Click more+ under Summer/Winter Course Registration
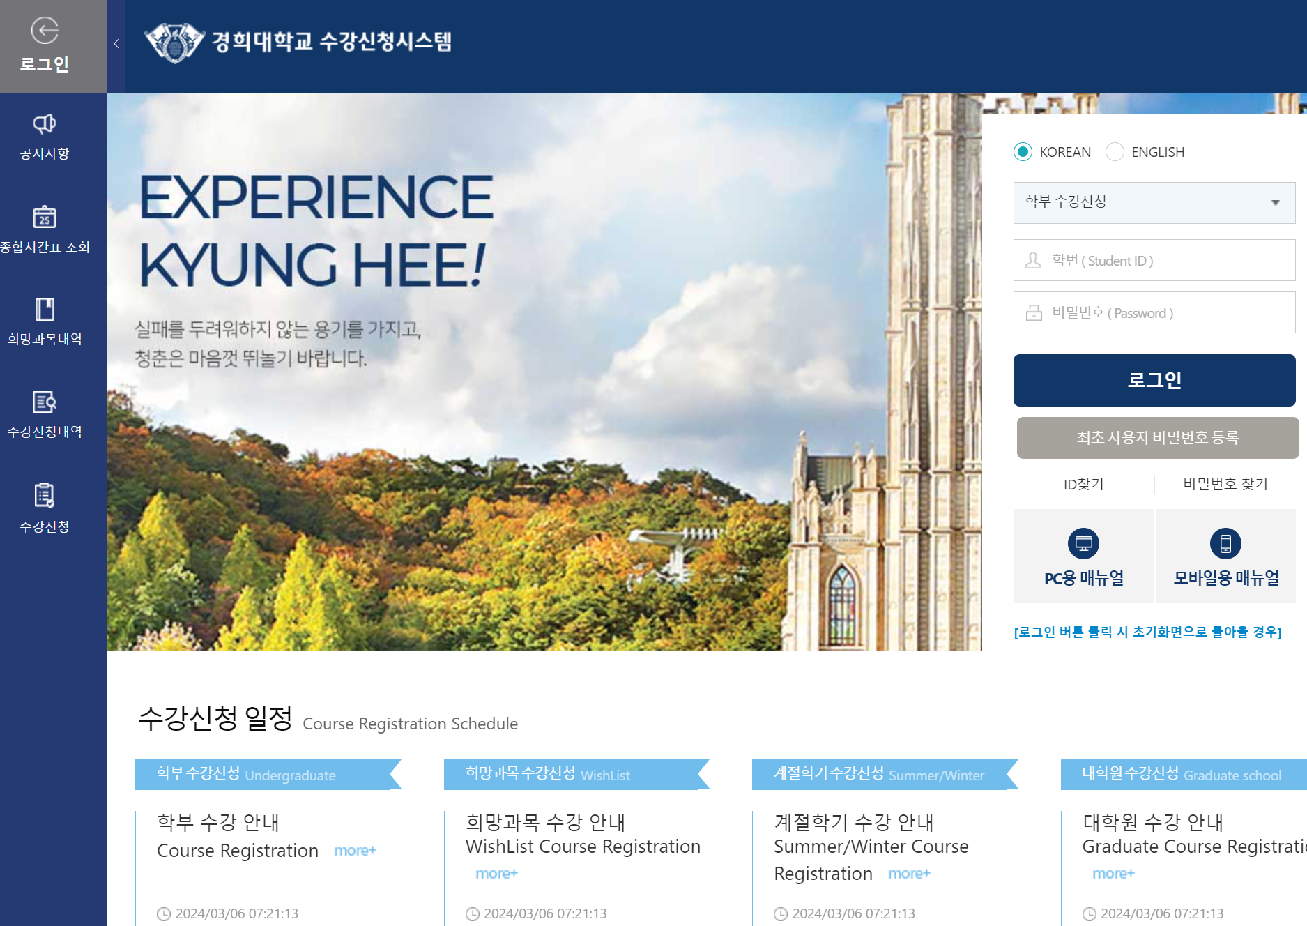This screenshot has height=926, width=1307. [x=909, y=874]
